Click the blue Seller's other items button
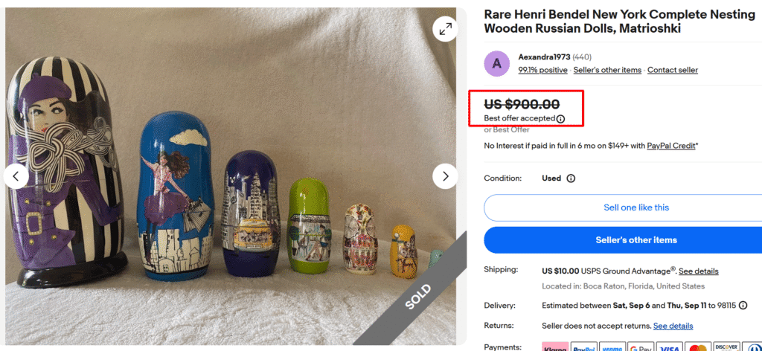The width and height of the screenshot is (762, 351). (622, 240)
